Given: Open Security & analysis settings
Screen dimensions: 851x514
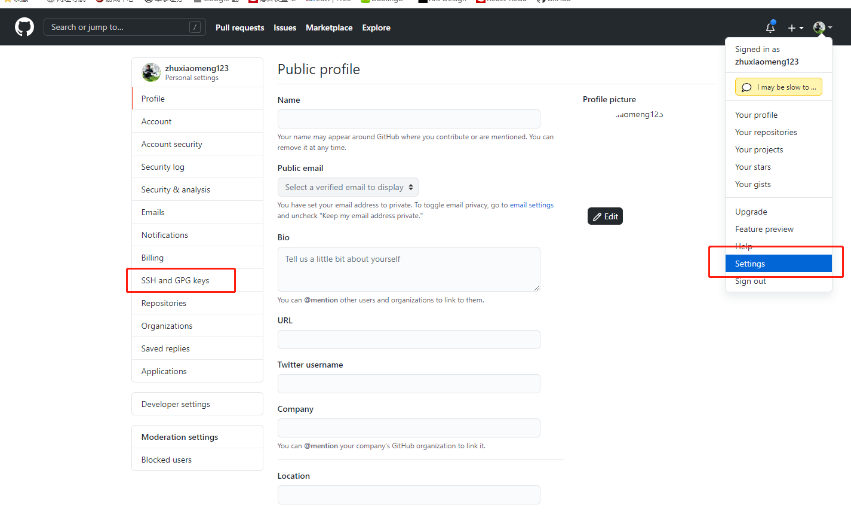Looking at the screenshot, I should click(x=198, y=189).
